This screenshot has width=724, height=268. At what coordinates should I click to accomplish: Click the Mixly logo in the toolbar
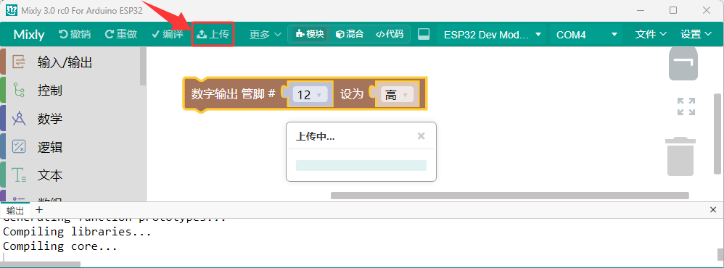tap(28, 35)
